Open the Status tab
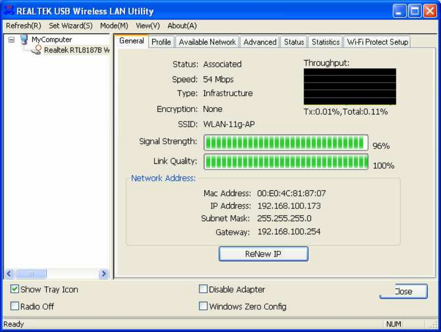Image resolution: width=441 pixels, height=332 pixels. pos(294,42)
